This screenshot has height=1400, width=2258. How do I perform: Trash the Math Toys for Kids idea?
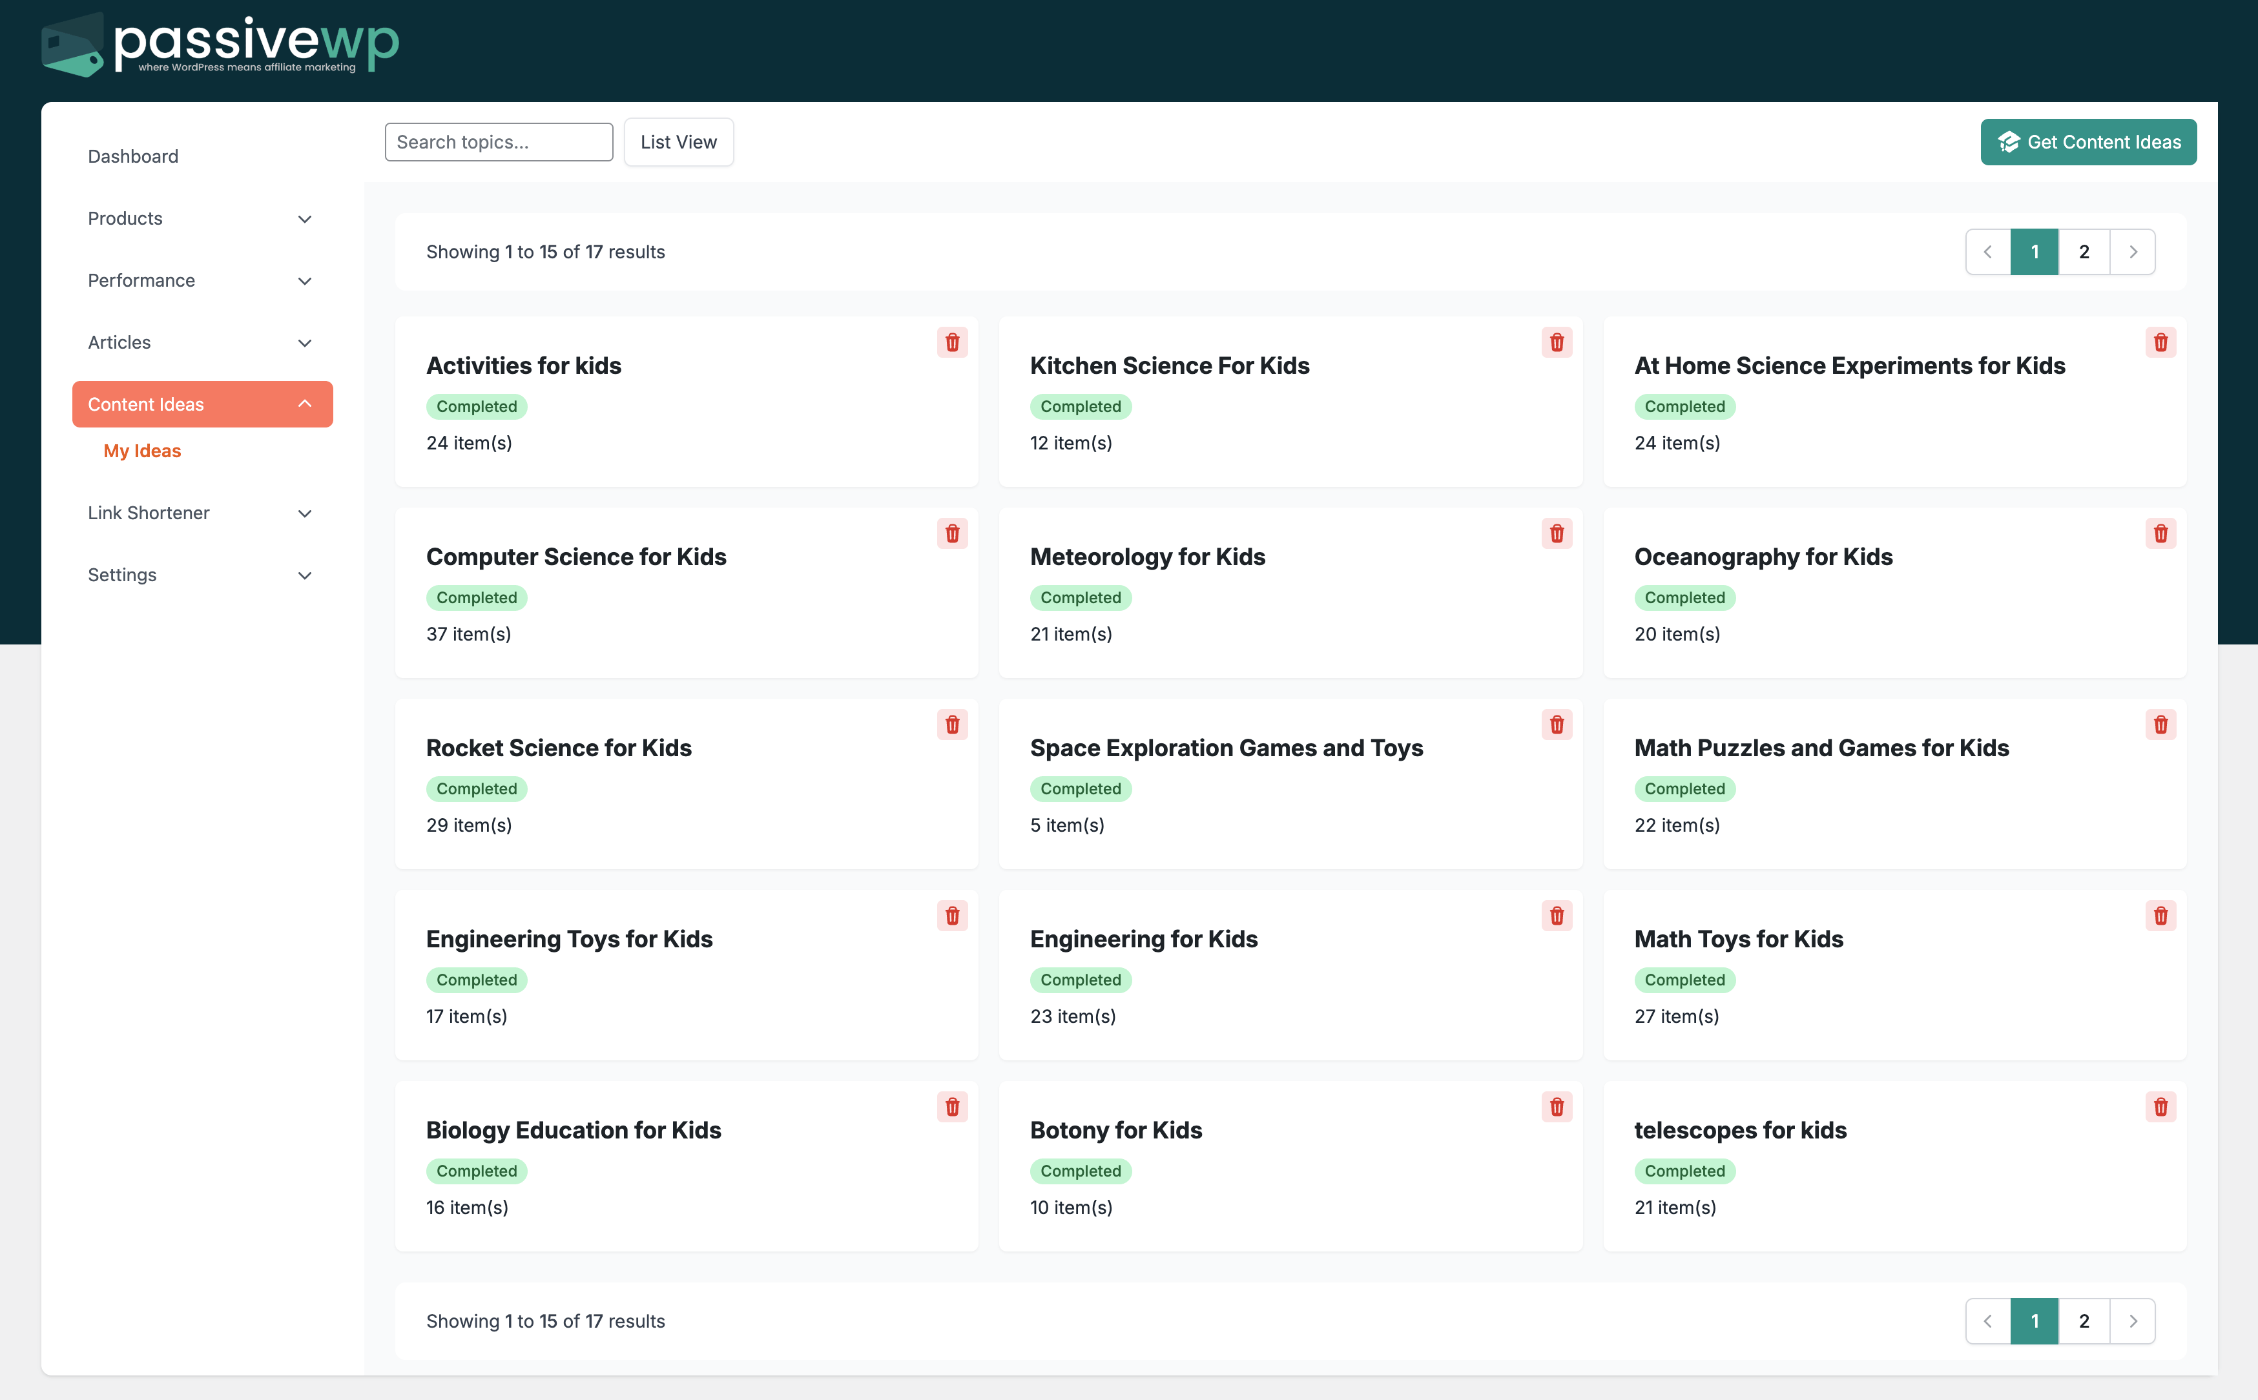(2160, 916)
